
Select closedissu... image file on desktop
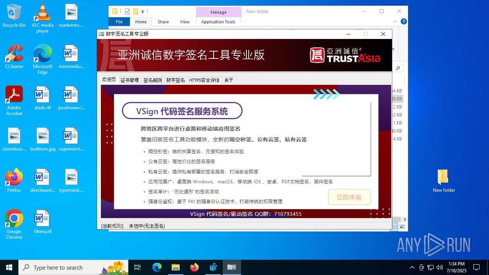click(x=14, y=139)
